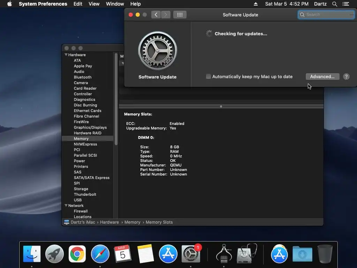This screenshot has width=357, height=268.
Task: Select Power in the sidebar
Action: point(79,161)
